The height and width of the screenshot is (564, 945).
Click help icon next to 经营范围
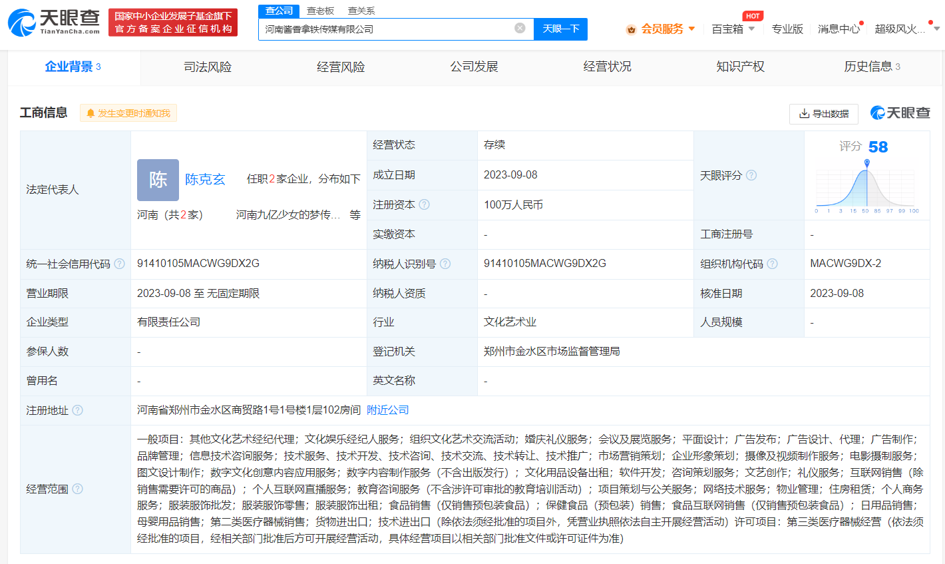point(78,489)
